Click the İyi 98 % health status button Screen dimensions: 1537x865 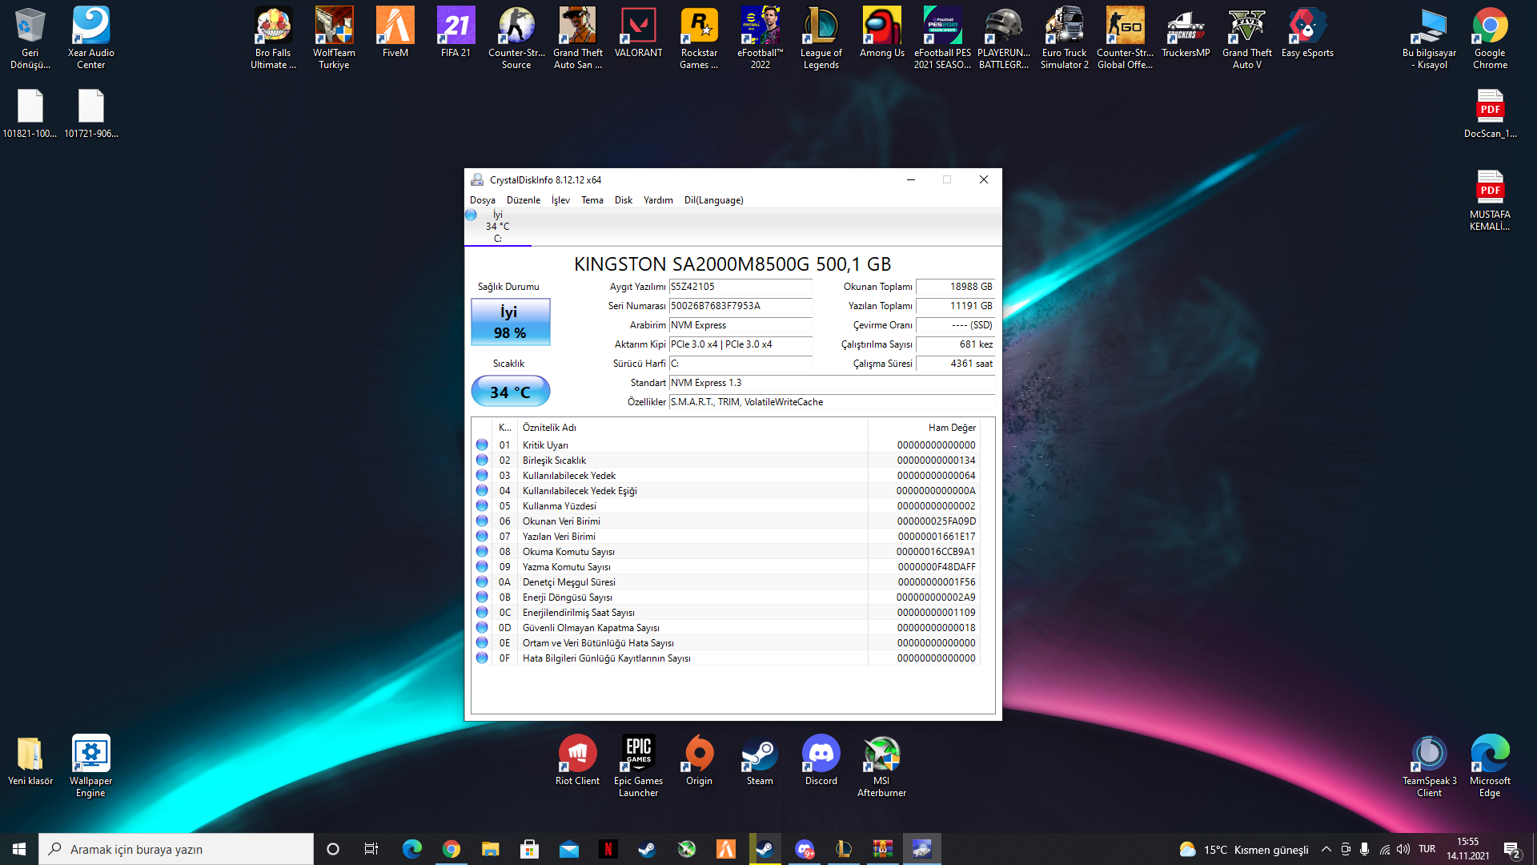510,322
